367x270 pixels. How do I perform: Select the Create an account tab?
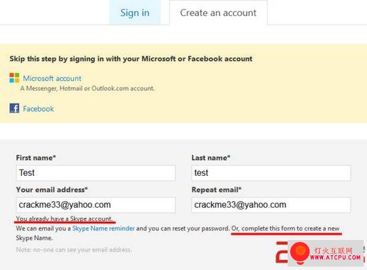pyautogui.click(x=218, y=13)
